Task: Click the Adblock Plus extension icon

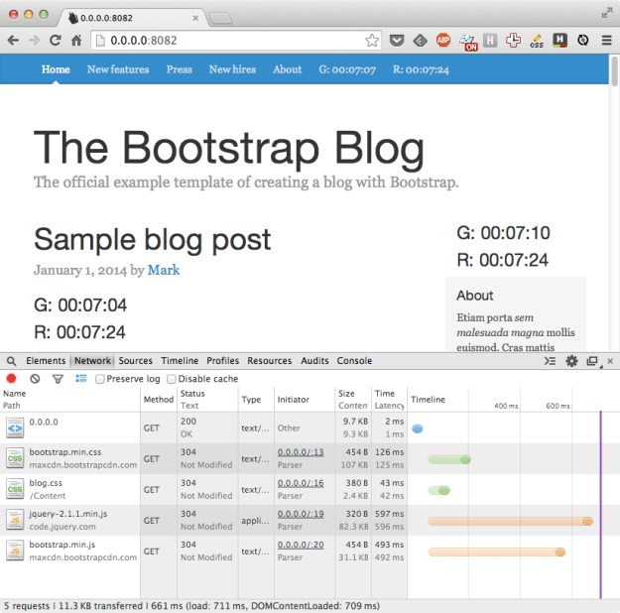Action: (442, 41)
